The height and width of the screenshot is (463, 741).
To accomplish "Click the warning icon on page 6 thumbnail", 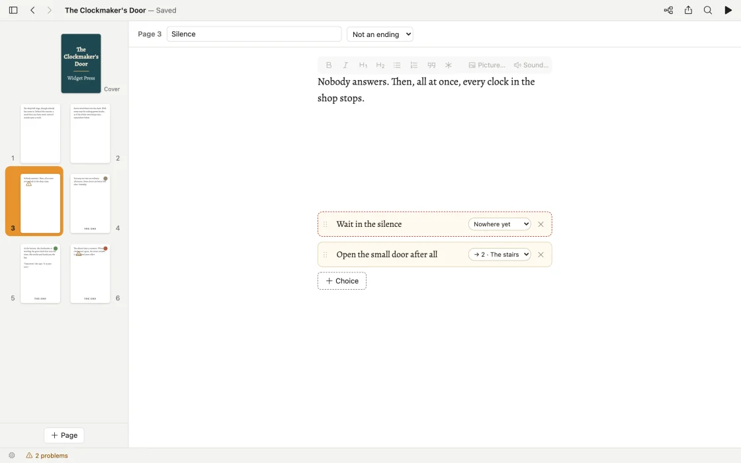I will pos(79,253).
